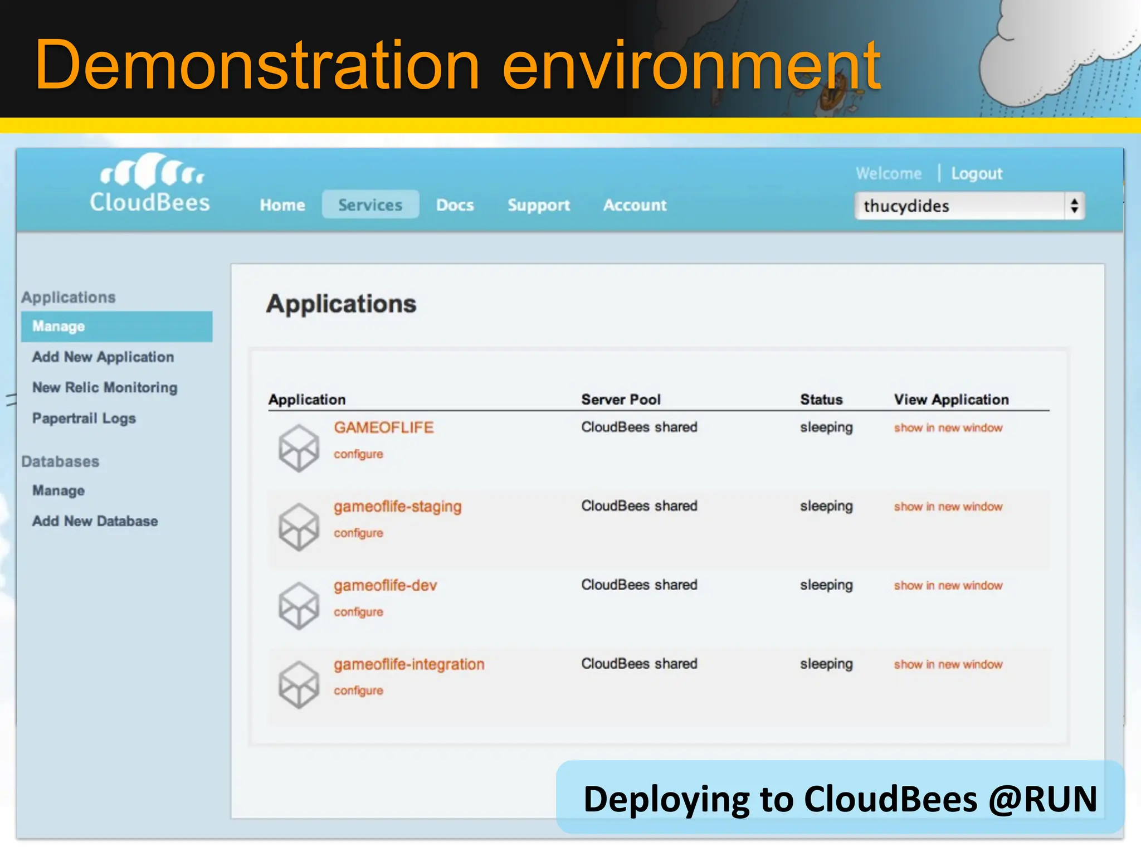Open Papertrail Logs
The height and width of the screenshot is (856, 1141).
(x=84, y=418)
